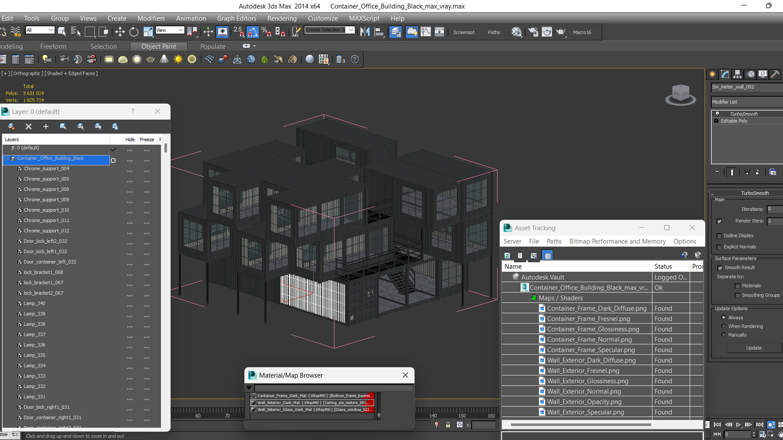
Task: Open the All selection filter dropdown
Action: point(40,30)
